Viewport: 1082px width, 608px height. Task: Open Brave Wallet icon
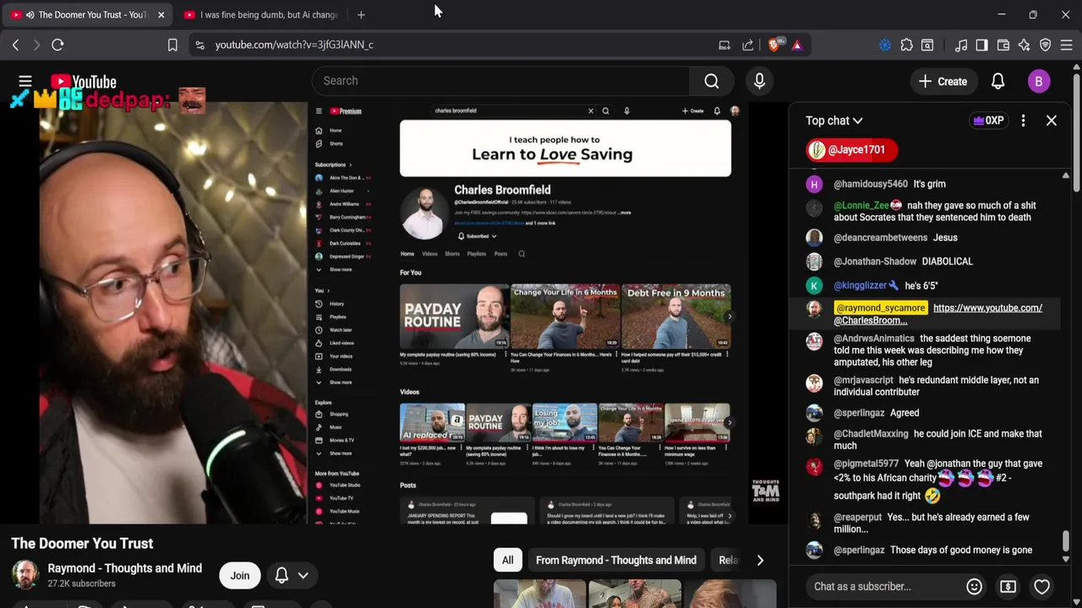tap(1003, 45)
